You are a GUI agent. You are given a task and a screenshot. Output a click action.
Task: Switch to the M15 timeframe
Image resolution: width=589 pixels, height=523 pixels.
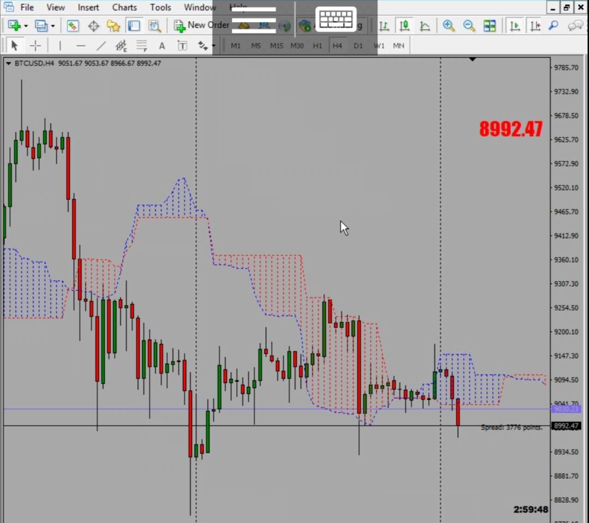click(277, 45)
